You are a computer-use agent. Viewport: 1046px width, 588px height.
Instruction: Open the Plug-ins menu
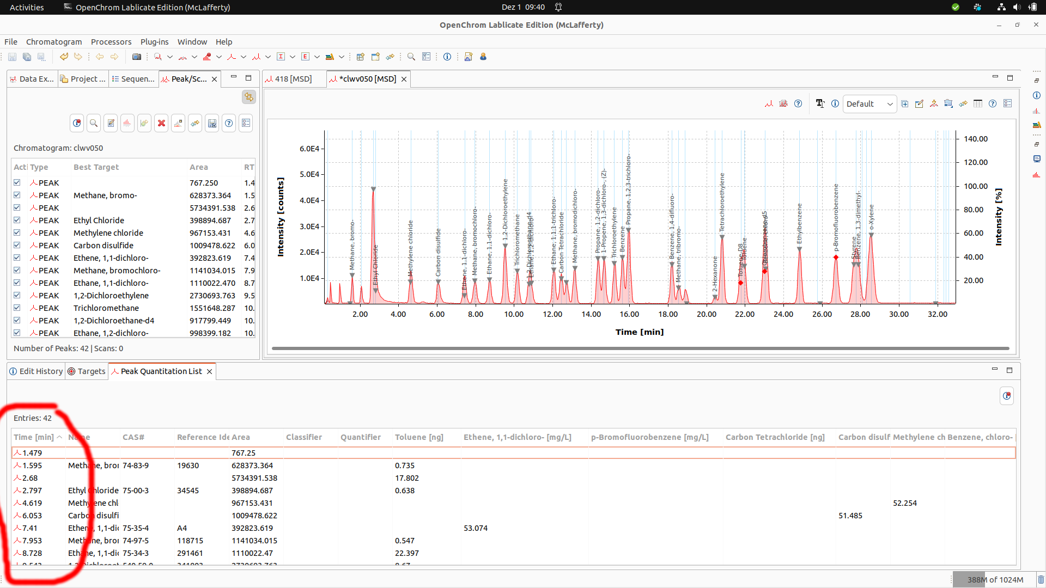point(155,42)
